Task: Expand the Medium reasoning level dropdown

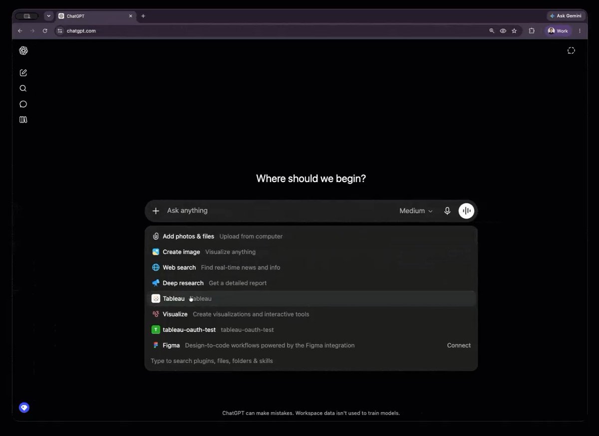Action: point(416,211)
